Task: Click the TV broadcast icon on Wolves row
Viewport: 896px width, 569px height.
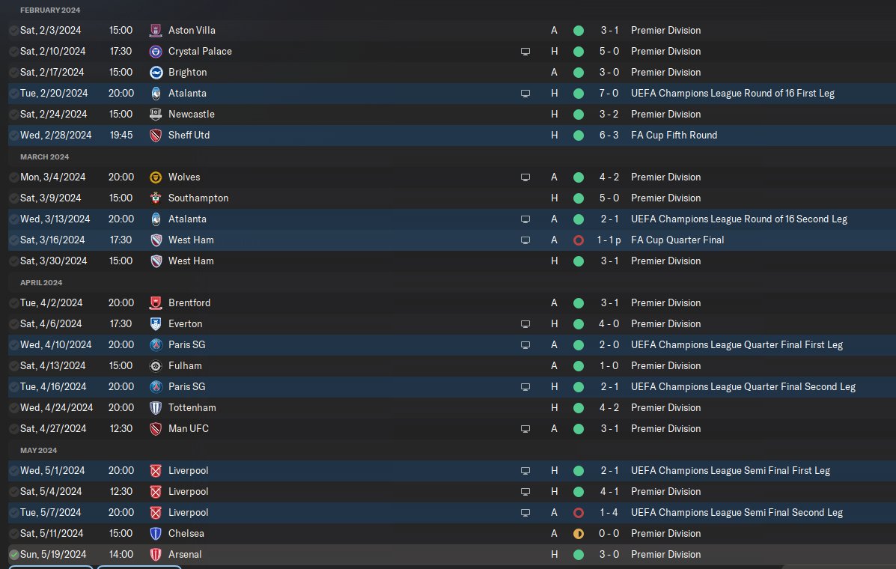Action: pyautogui.click(x=525, y=177)
